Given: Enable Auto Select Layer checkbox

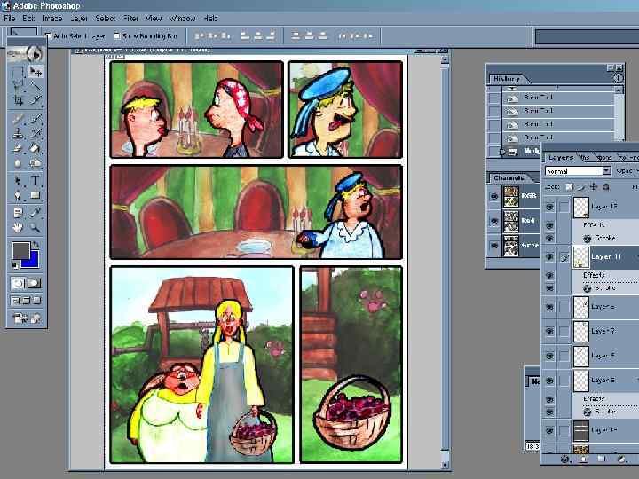Looking at the screenshot, I should click(49, 35).
